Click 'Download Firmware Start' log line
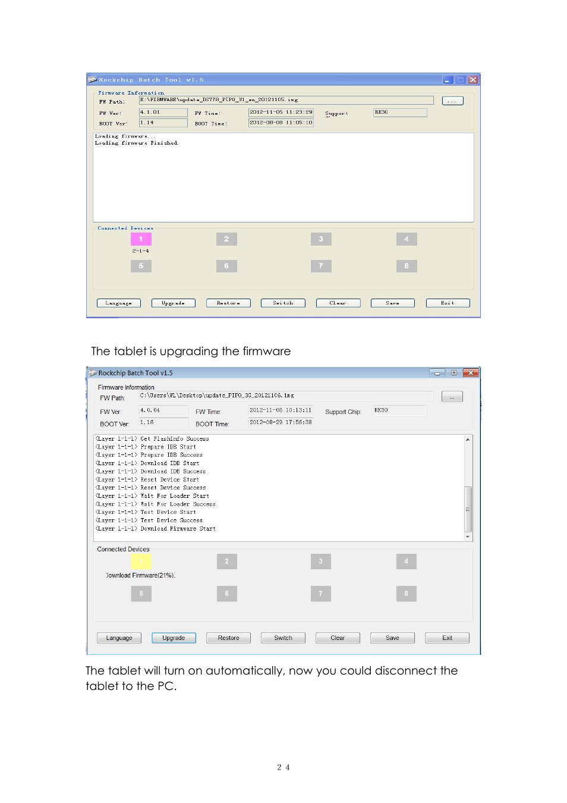 pos(156,529)
